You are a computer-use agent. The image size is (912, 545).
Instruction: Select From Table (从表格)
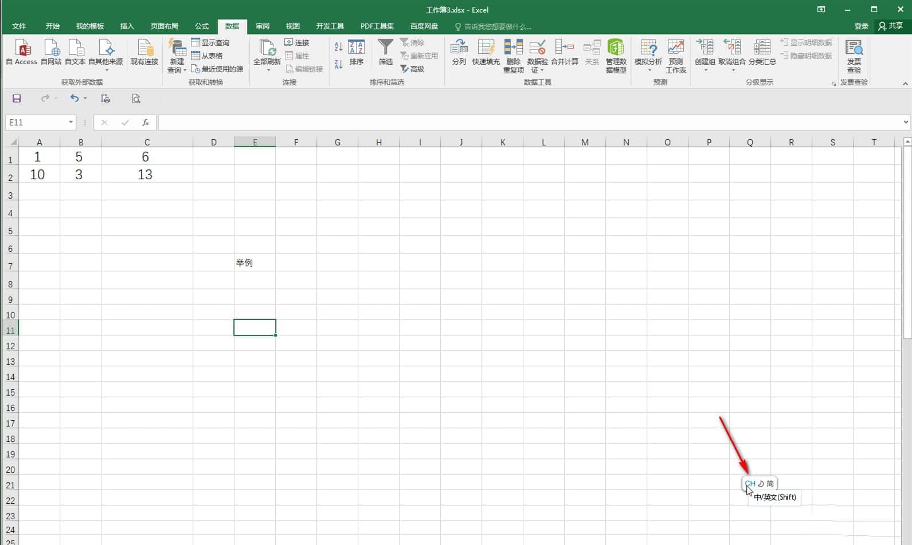tap(207, 56)
